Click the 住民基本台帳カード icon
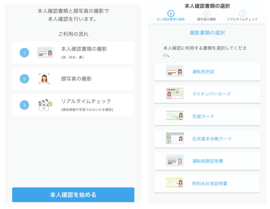270x209 pixels. (x=175, y=139)
